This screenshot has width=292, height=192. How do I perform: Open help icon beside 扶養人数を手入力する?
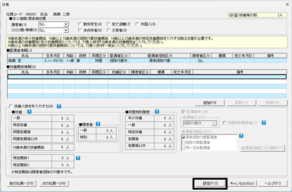59,106
